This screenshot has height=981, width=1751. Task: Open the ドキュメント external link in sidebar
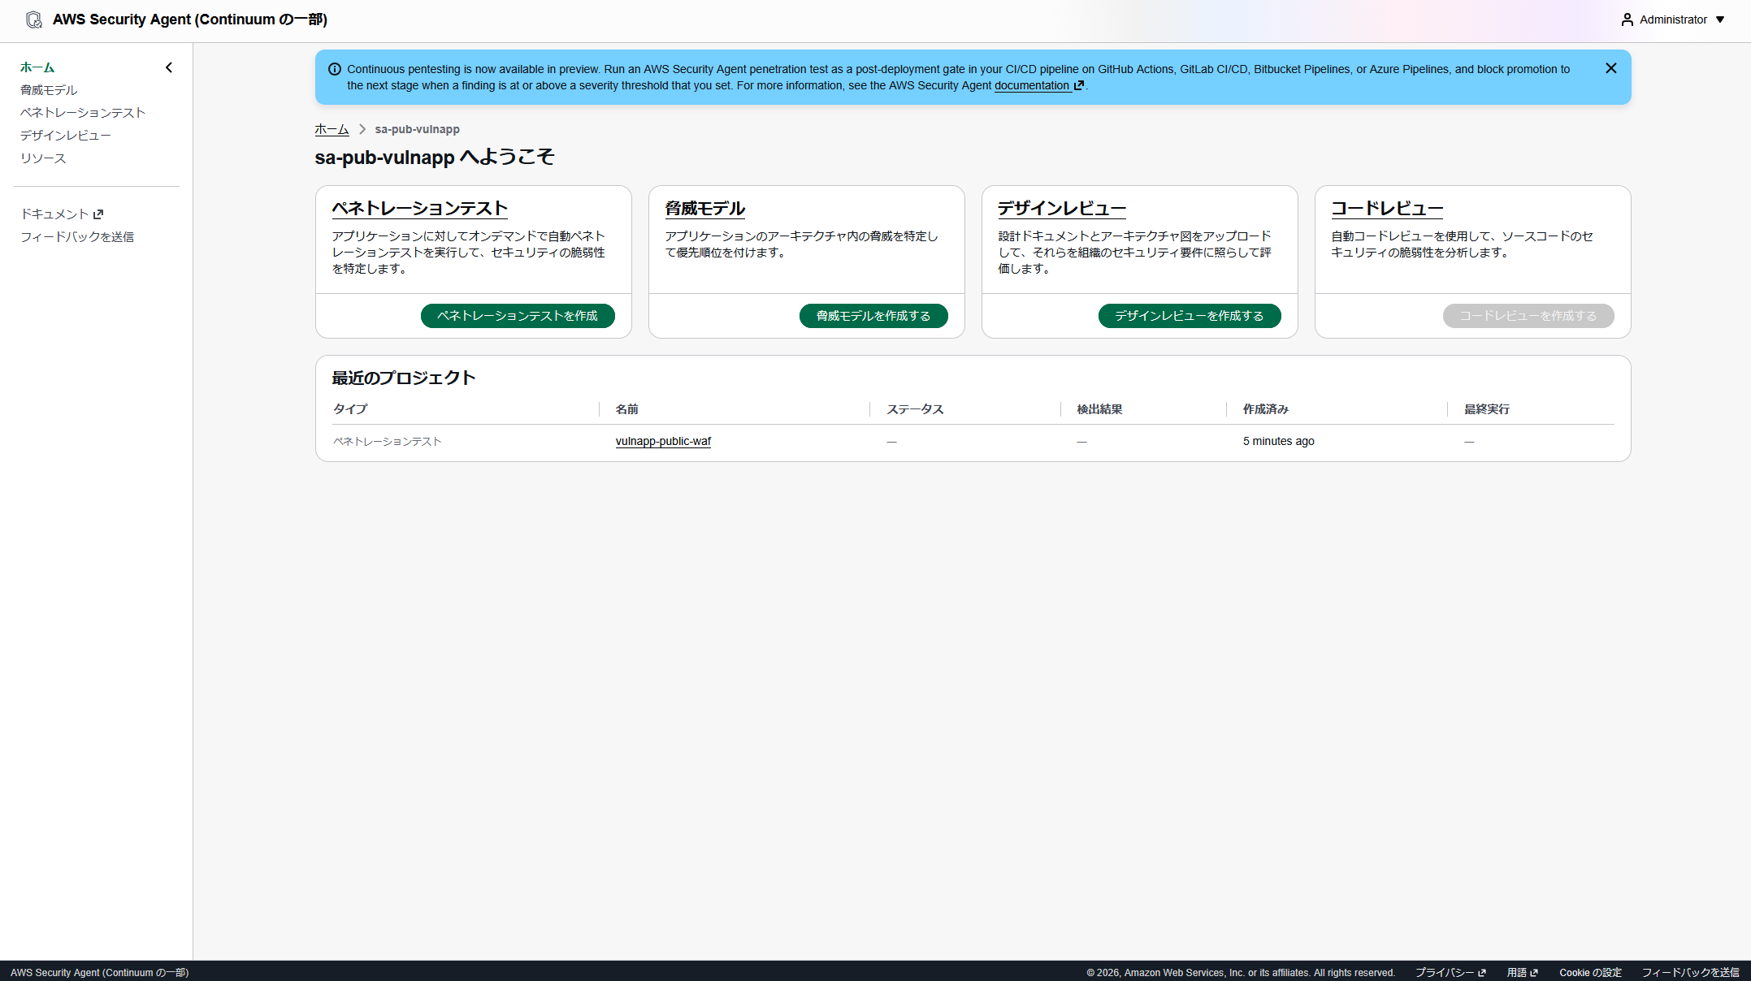pos(62,214)
